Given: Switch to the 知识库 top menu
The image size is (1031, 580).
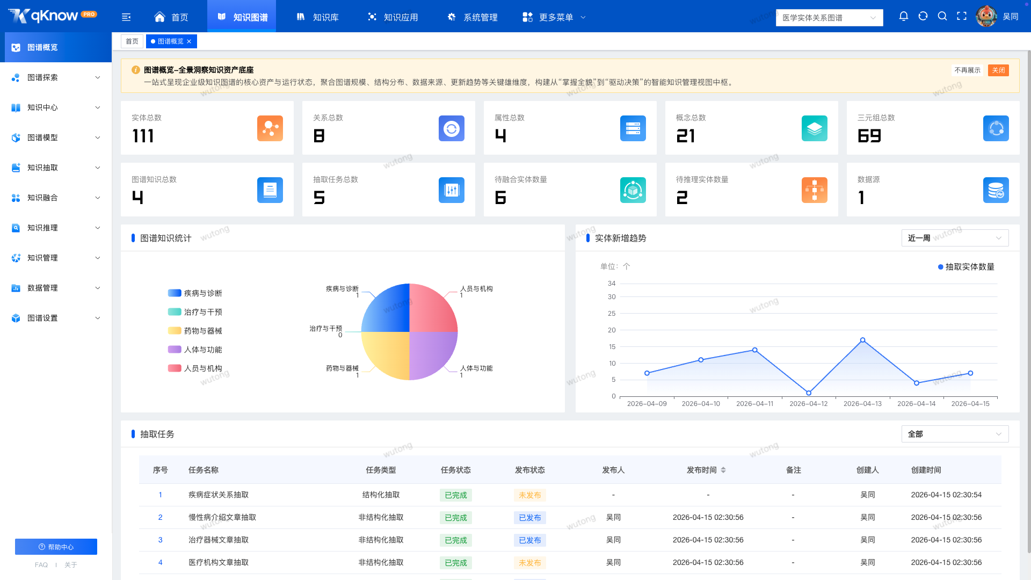Looking at the screenshot, I should click(317, 17).
